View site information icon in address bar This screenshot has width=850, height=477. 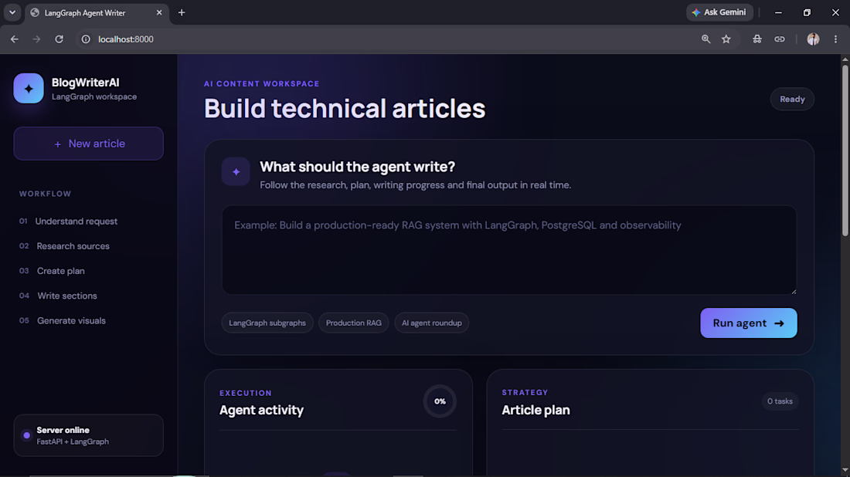(86, 39)
